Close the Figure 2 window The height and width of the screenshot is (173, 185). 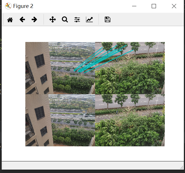tap(174, 6)
